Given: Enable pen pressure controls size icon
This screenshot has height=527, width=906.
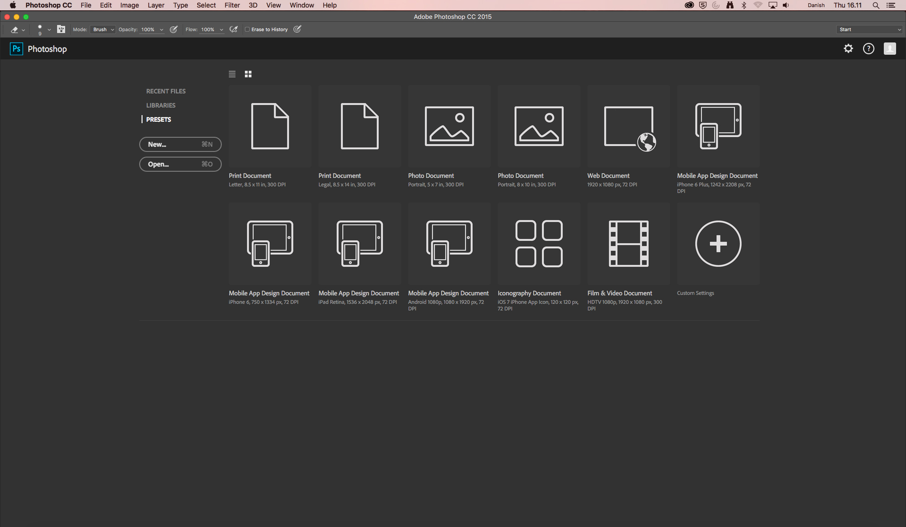Looking at the screenshot, I should click(297, 29).
